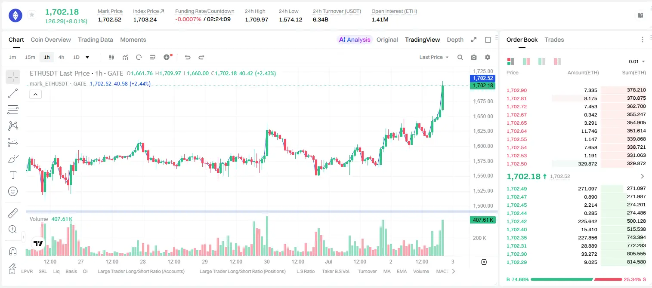Expand chart to fullscreen
This screenshot has height=288, width=652.
474,40
